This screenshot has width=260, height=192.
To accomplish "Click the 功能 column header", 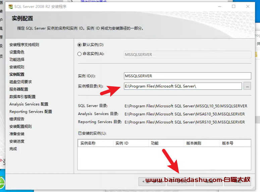I will pyautogui.click(x=166, y=143).
